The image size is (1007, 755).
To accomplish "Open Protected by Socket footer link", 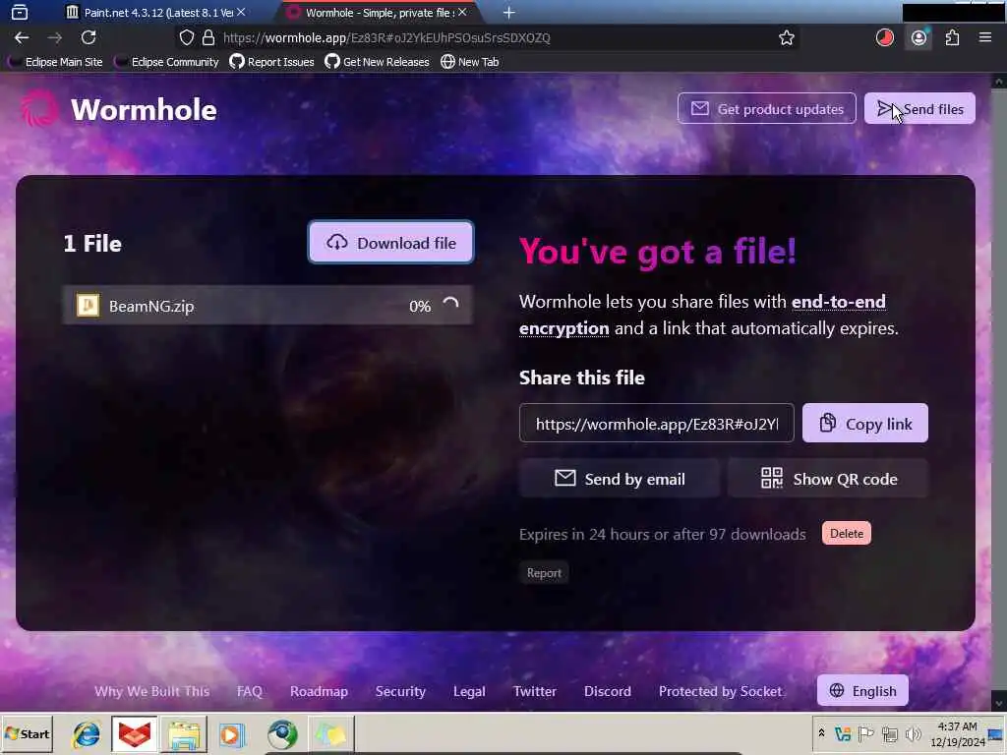I will 720,691.
